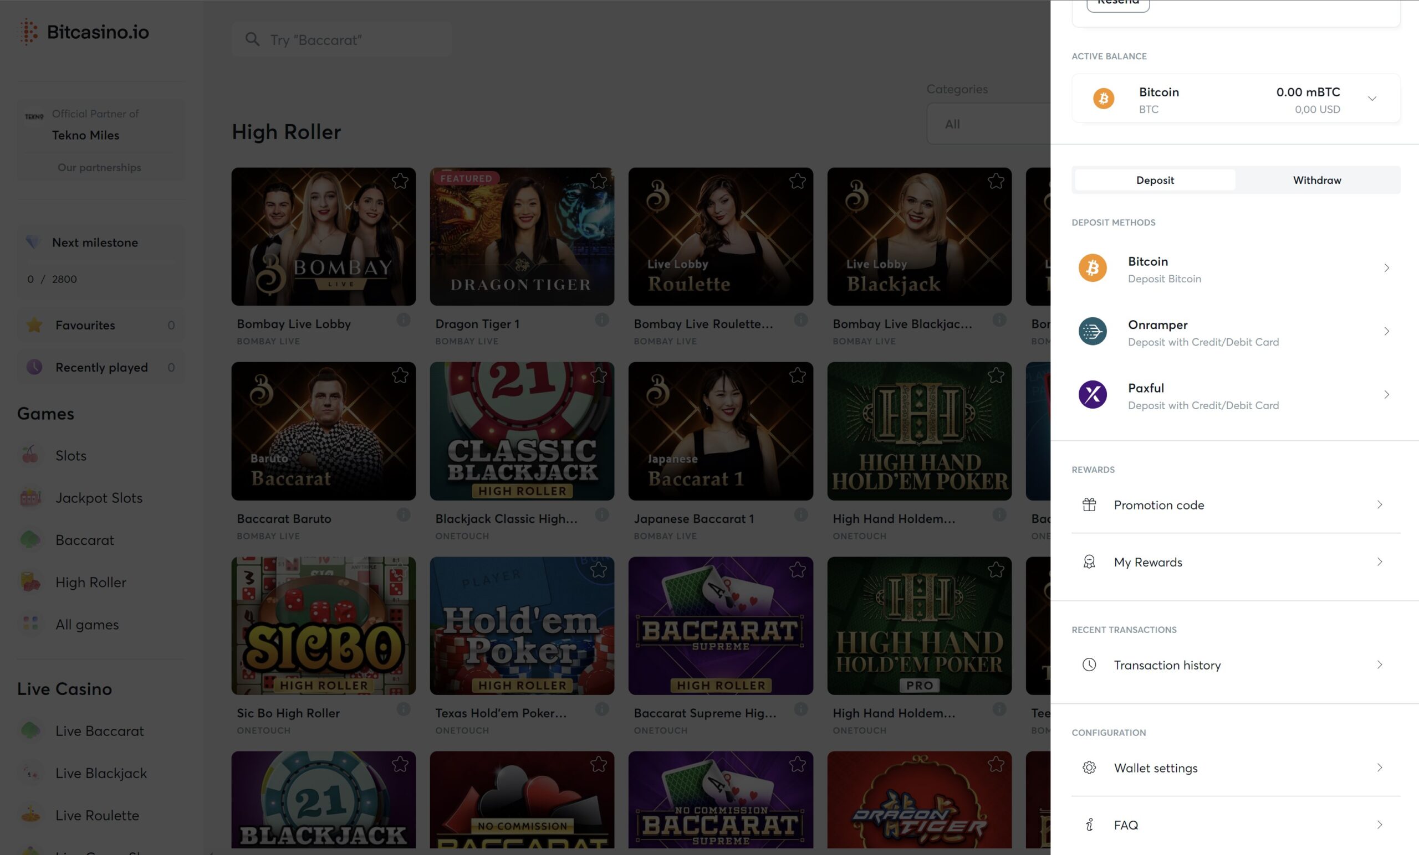Click the purple Paxful logo icon

pyautogui.click(x=1093, y=395)
